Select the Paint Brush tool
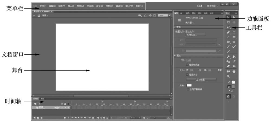271x122 pixels. tap(234, 47)
